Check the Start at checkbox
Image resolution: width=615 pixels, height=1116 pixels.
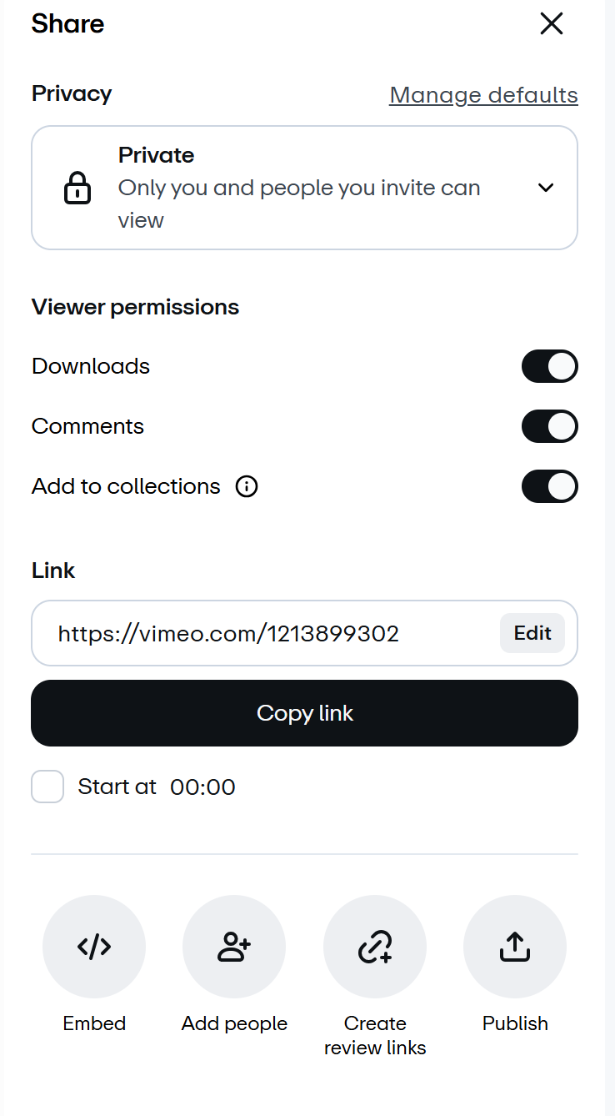[47, 787]
